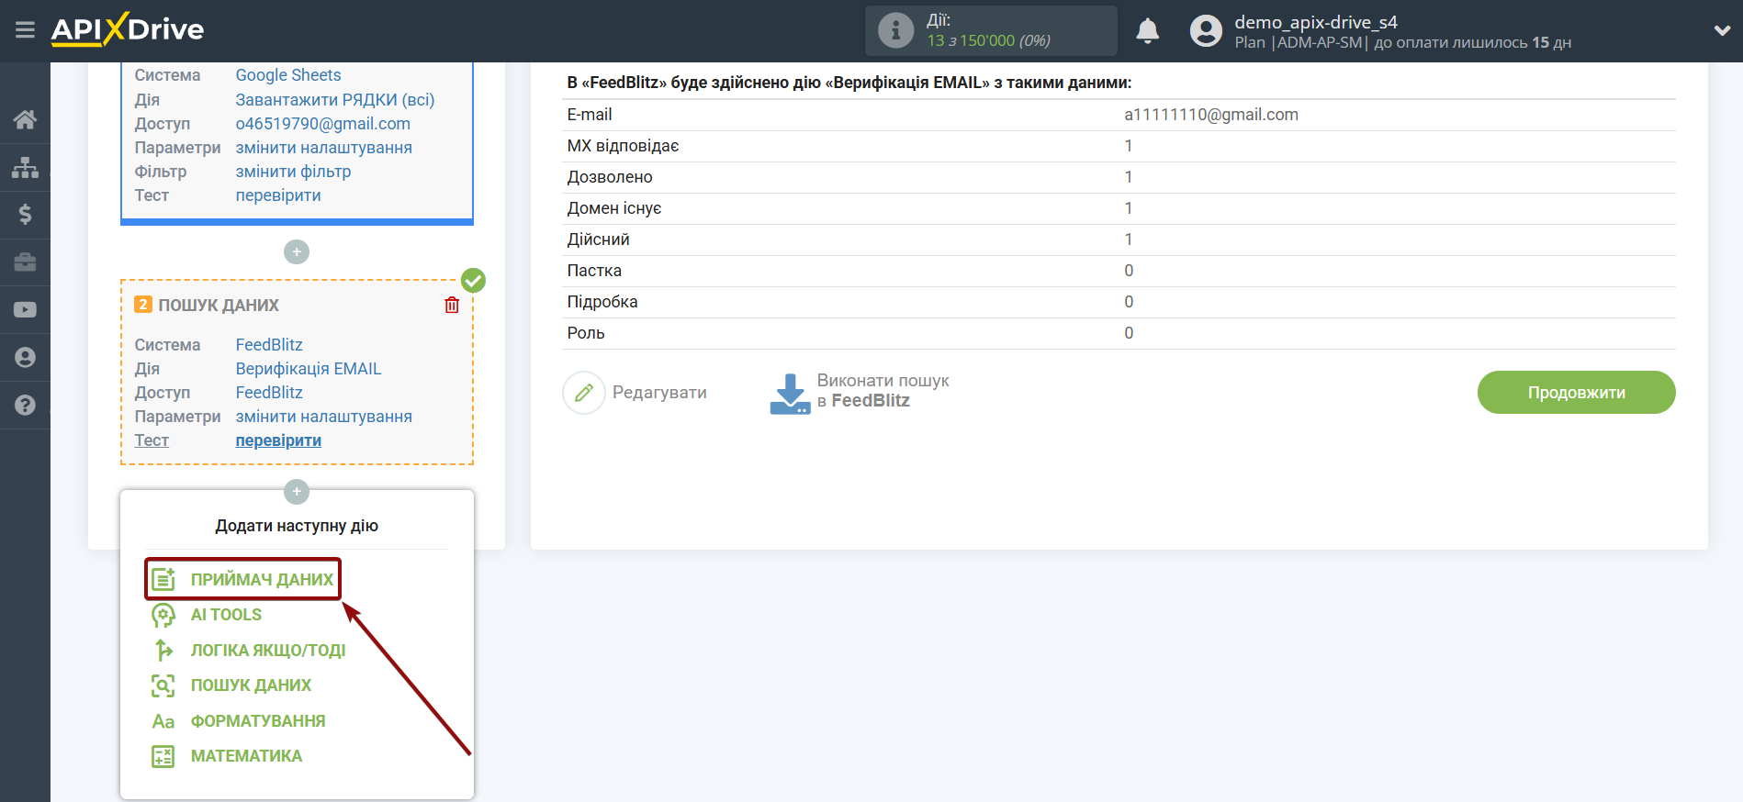1743x802 pixels.
Task: Click the Пастка row label
Action: click(x=594, y=271)
